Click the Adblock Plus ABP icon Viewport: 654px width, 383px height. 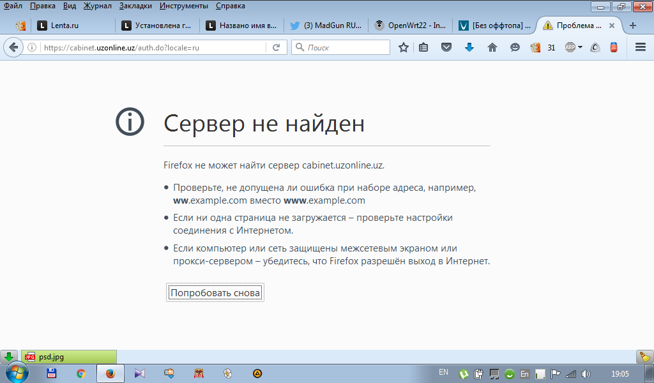coord(570,47)
